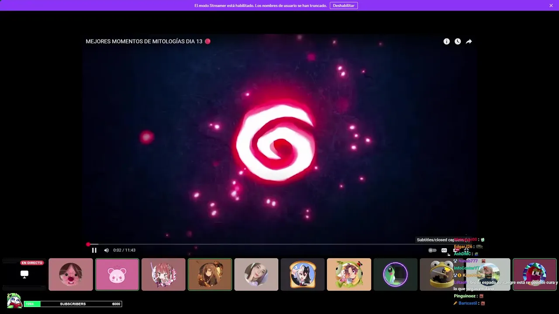Select the anime girl in toast avatar tile
The image size is (559, 314).
(x=303, y=274)
